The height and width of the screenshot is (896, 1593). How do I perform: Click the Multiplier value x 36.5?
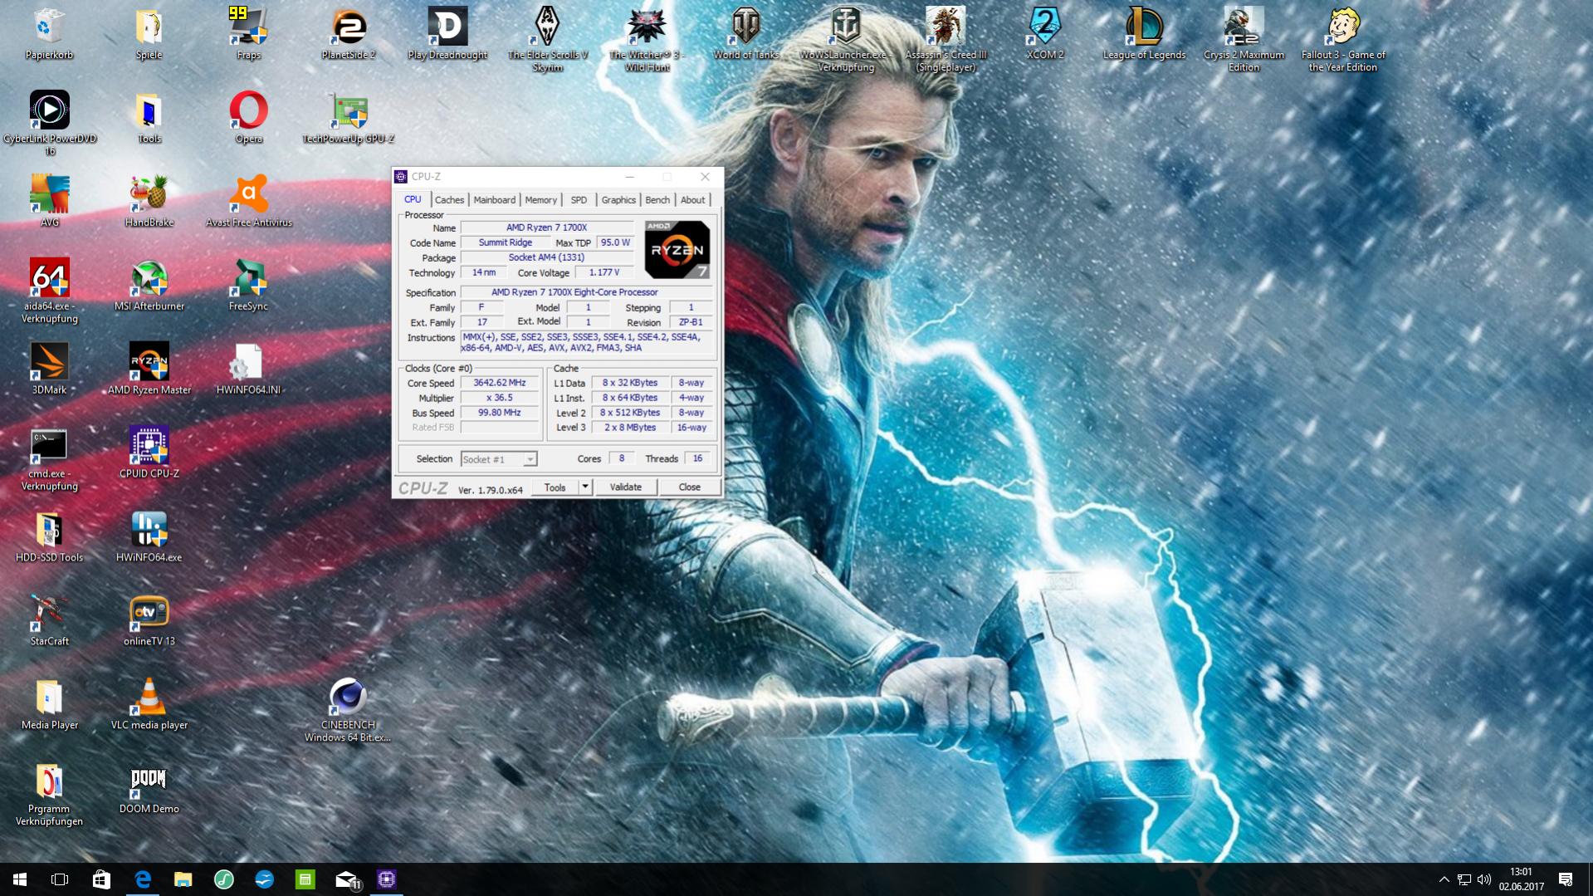click(x=500, y=398)
